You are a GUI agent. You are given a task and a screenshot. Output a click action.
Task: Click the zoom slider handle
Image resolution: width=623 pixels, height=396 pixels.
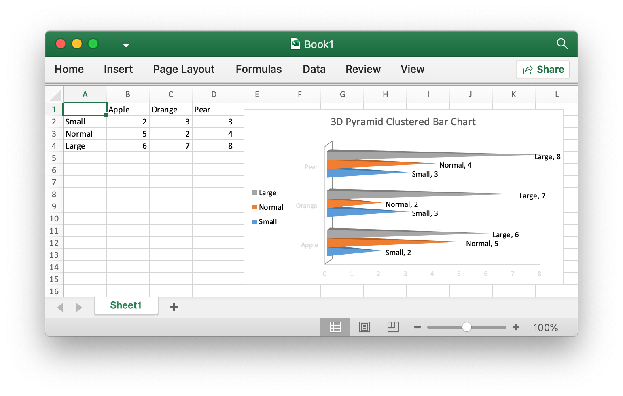pos(467,327)
